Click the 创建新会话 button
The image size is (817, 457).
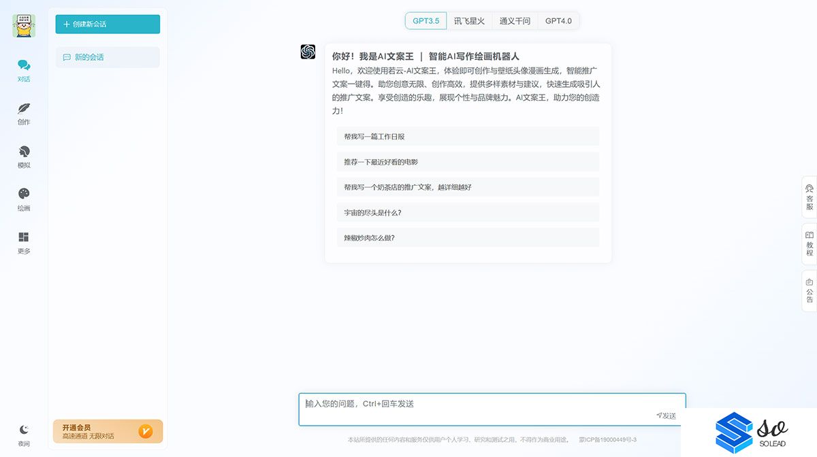[x=108, y=24]
